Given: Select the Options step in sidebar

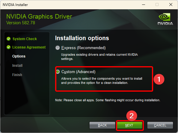Looking at the screenshot, I should 19,56.
